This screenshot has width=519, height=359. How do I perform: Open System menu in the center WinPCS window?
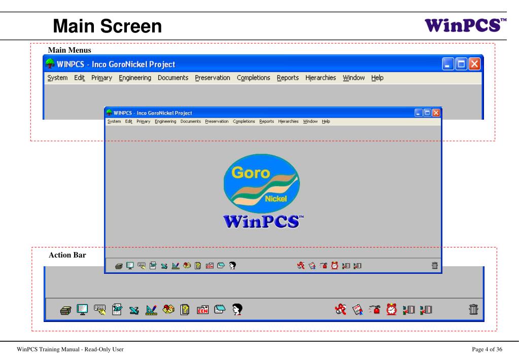(114, 121)
